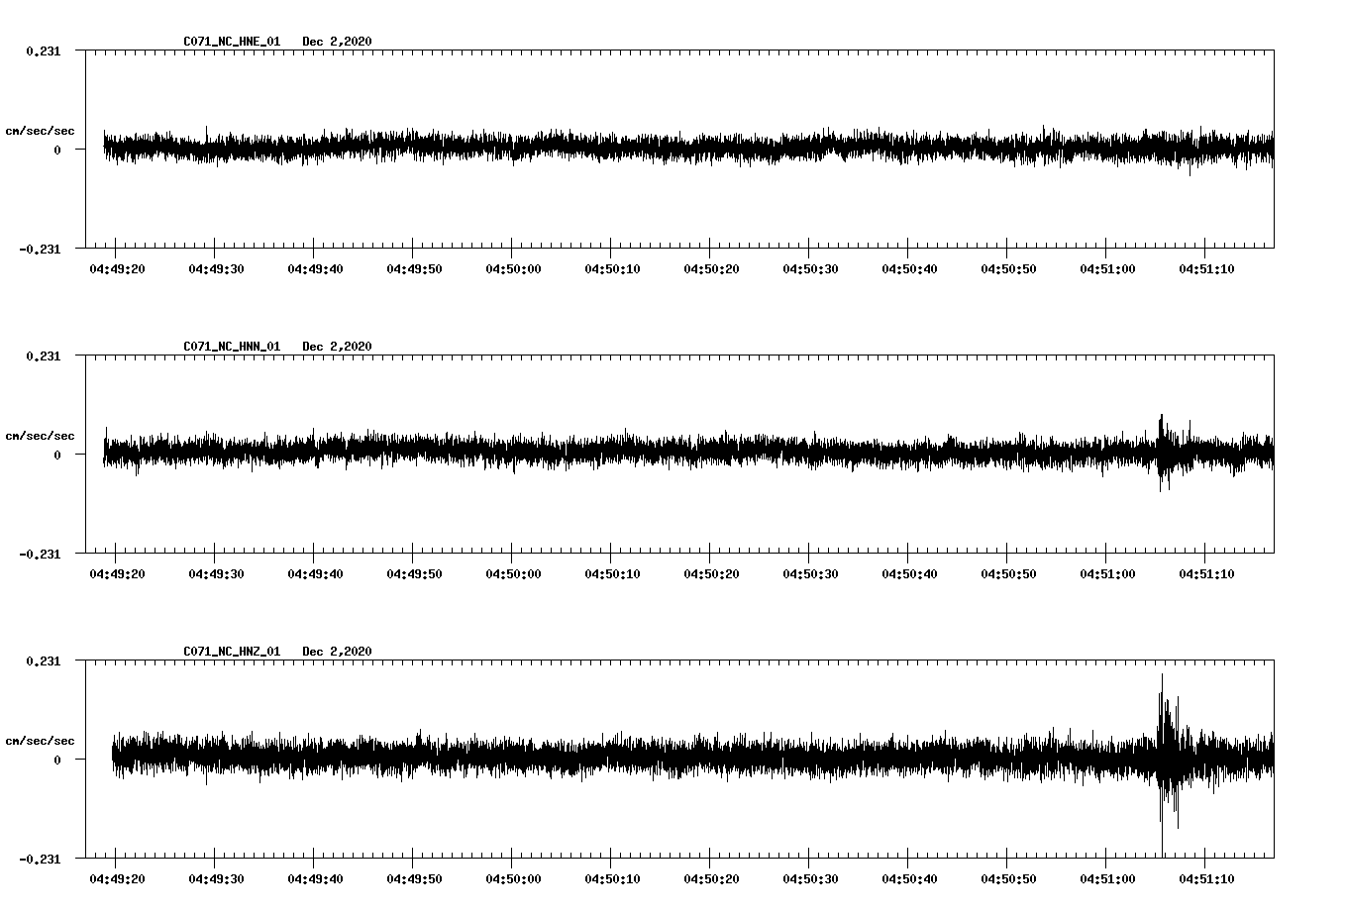1345x915 pixels.
Task: Click the -0.231 label beside middle trace
Action: pos(44,555)
